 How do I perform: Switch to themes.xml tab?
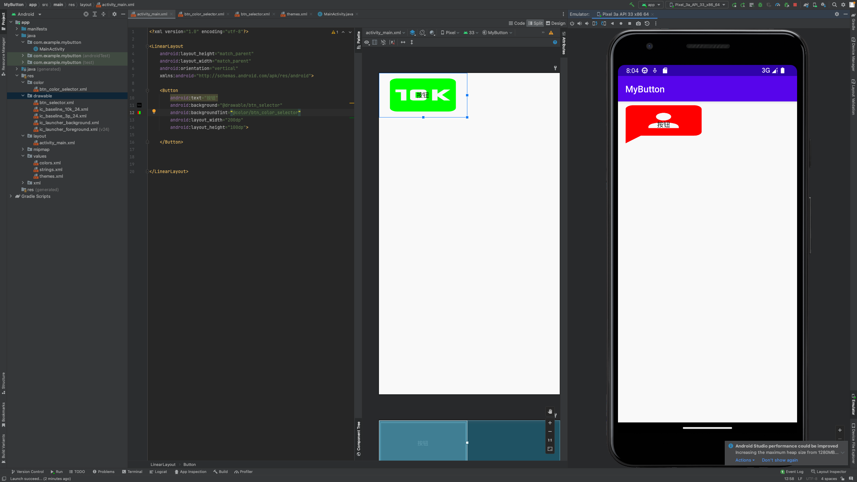click(x=297, y=14)
